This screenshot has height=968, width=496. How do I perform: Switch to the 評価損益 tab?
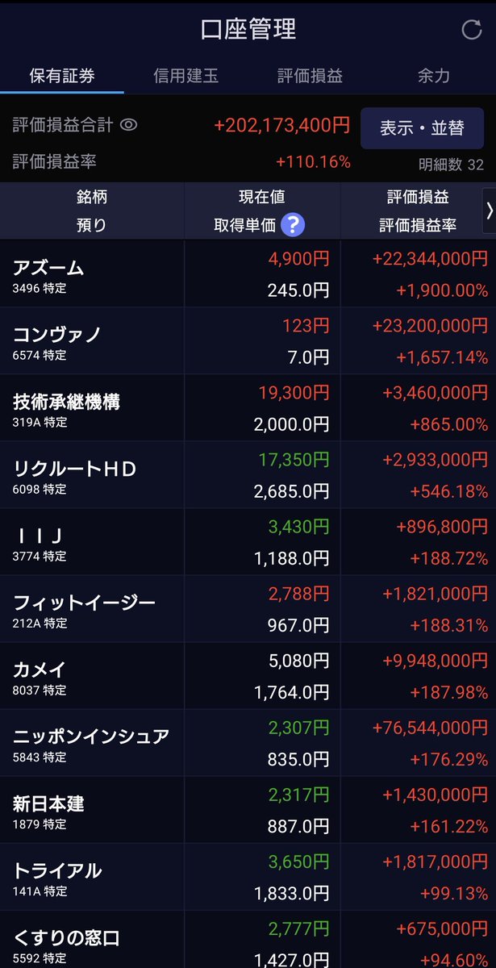(310, 76)
